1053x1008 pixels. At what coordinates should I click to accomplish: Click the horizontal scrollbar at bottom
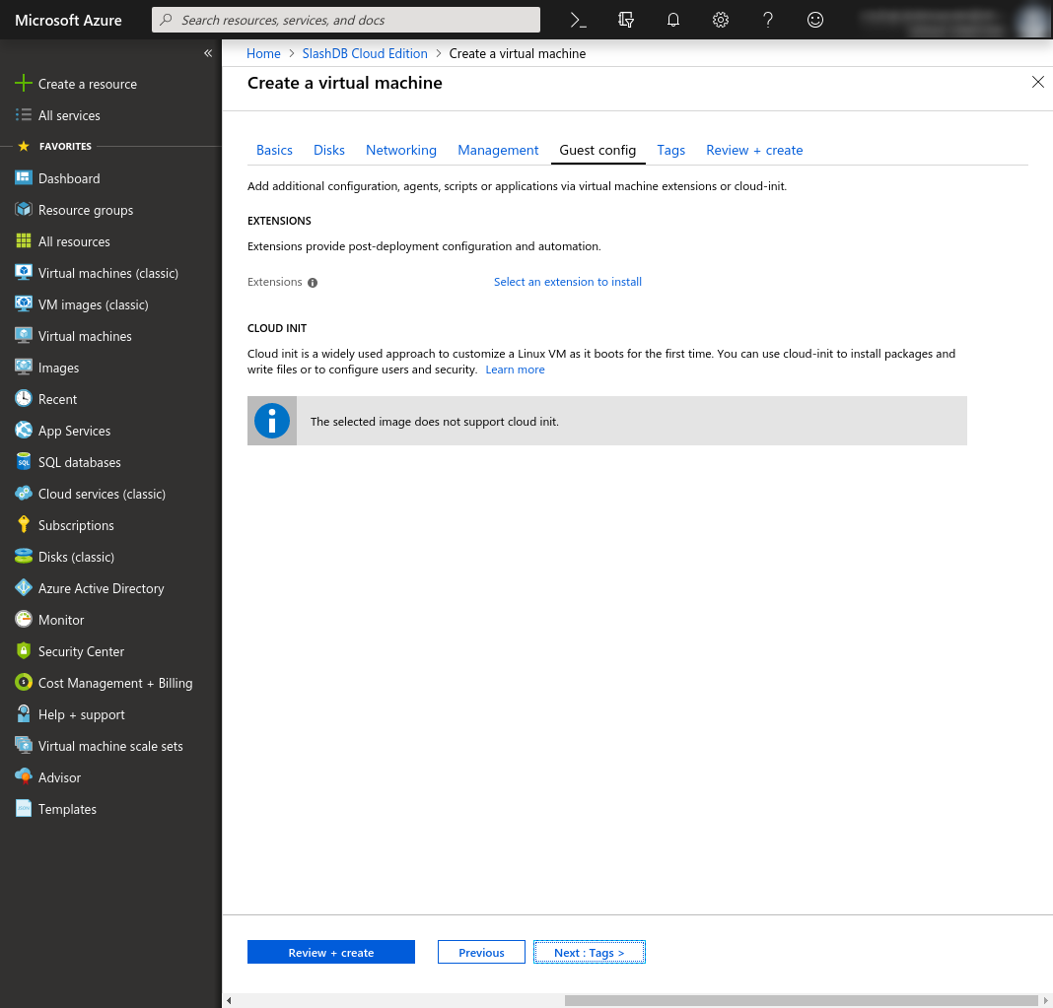coord(799,1000)
